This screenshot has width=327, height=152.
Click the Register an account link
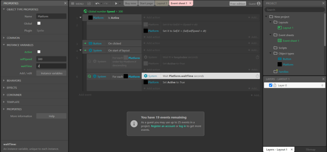click(163, 126)
